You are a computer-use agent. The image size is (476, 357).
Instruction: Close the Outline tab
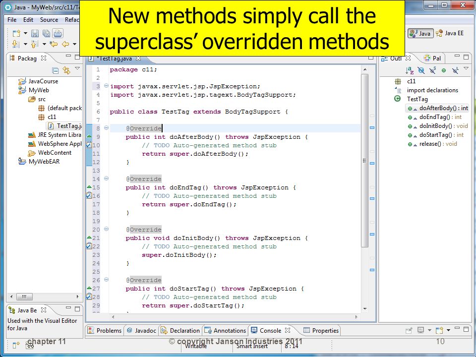(408, 58)
